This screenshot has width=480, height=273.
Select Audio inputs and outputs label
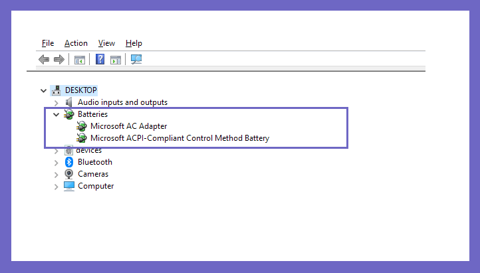[x=122, y=102]
